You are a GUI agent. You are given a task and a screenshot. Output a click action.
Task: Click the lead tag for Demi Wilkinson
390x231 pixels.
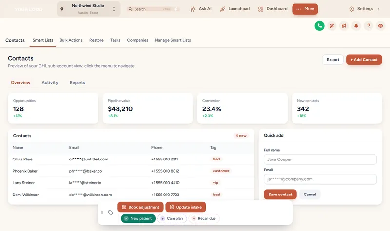click(216, 195)
